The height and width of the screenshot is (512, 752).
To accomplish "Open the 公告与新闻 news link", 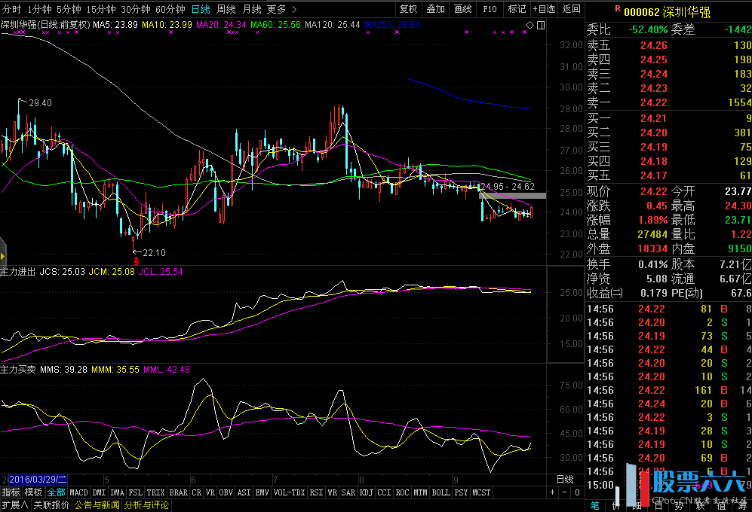I will pyautogui.click(x=97, y=505).
